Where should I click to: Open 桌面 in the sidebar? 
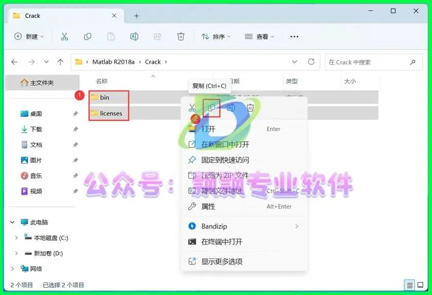pos(36,114)
